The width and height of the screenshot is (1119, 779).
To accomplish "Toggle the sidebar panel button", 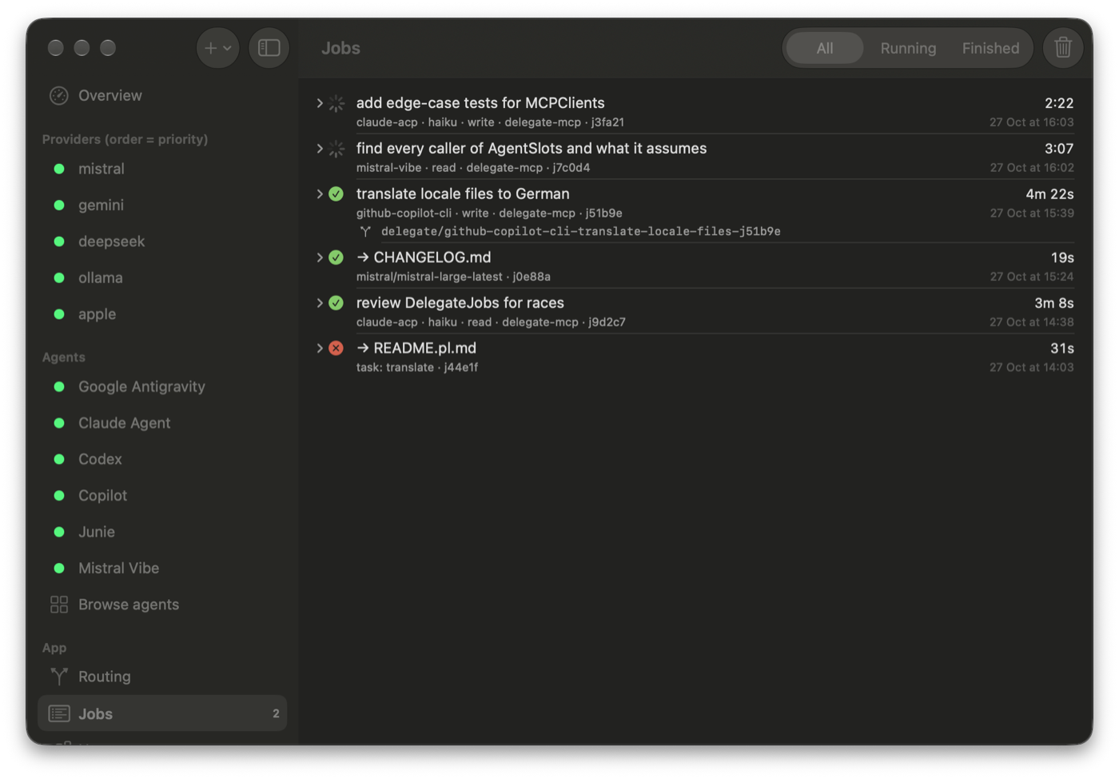I will click(x=269, y=48).
